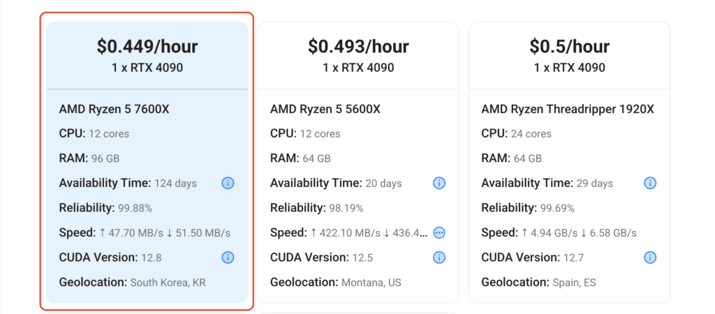This screenshot has width=715, height=314.
Task: Select the $0.493/hour RTX 4090 card
Action: 358,163
